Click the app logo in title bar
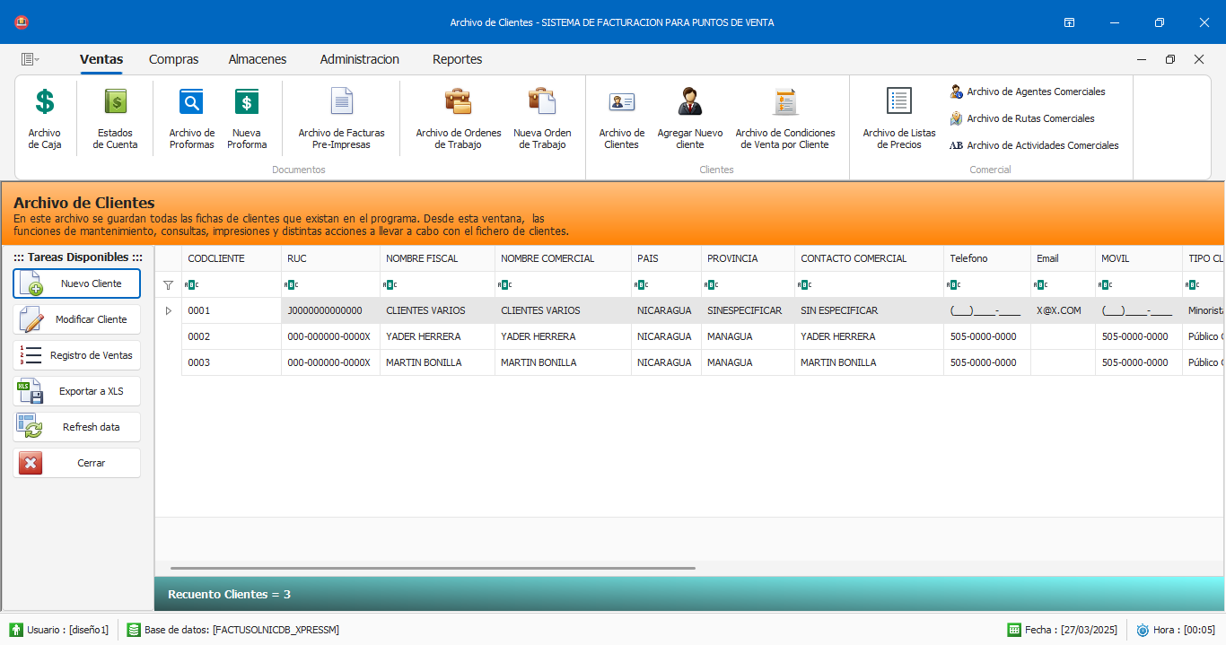 22,22
